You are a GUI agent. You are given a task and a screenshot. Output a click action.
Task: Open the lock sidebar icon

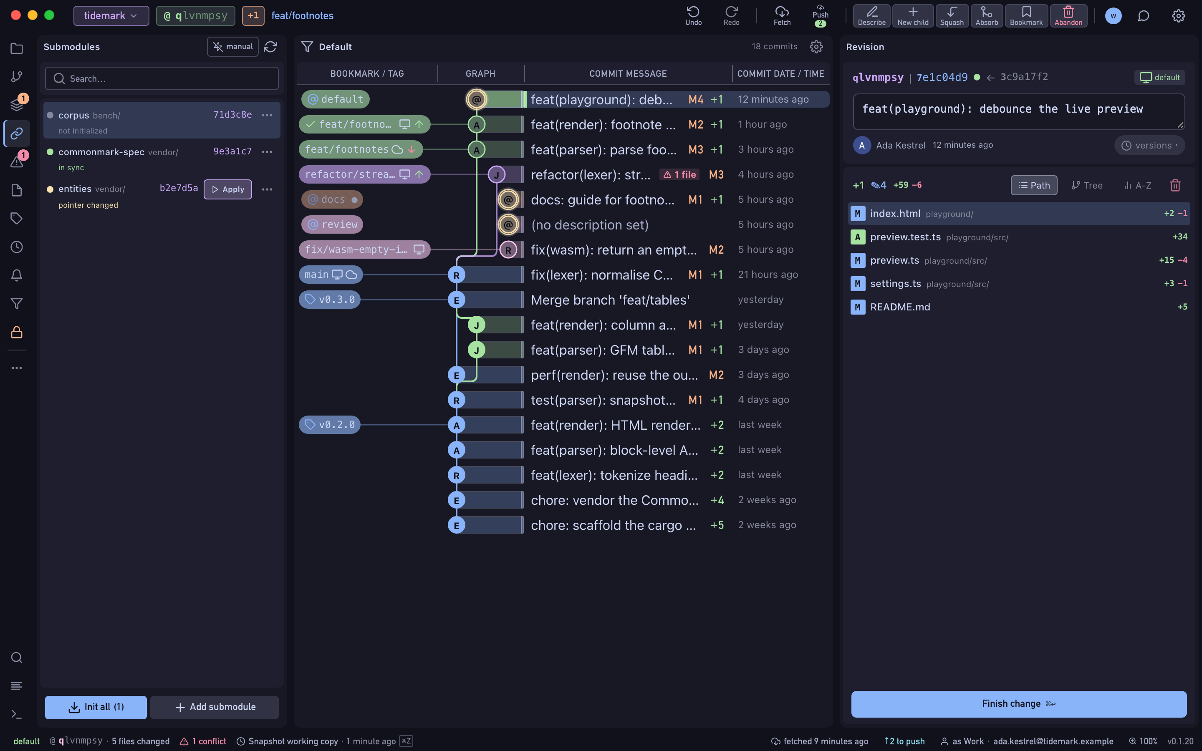click(x=17, y=332)
